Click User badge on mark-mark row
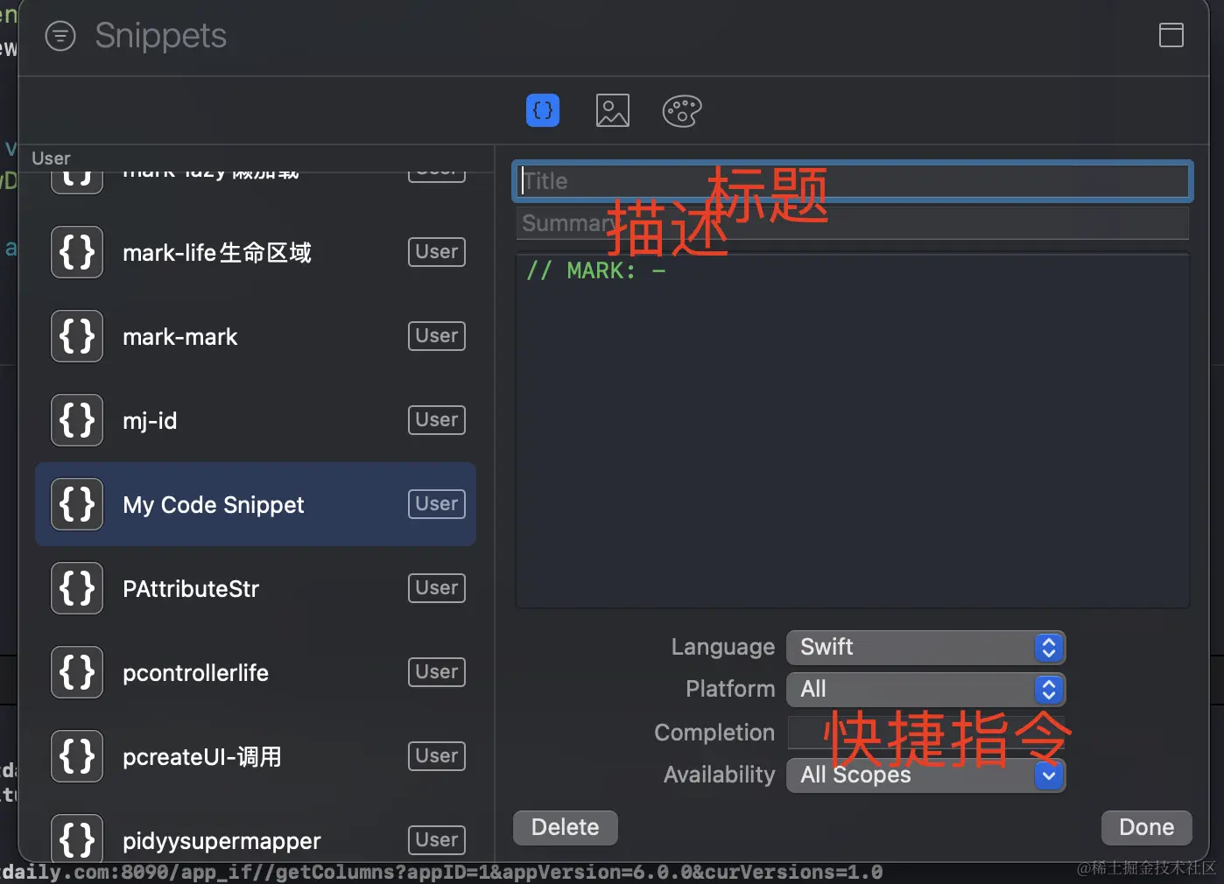This screenshot has width=1224, height=884. pos(437,336)
